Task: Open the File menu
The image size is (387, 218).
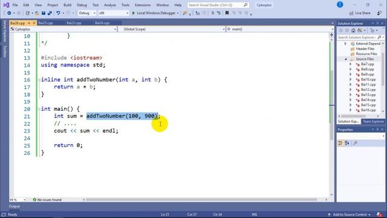Action: (15, 5)
